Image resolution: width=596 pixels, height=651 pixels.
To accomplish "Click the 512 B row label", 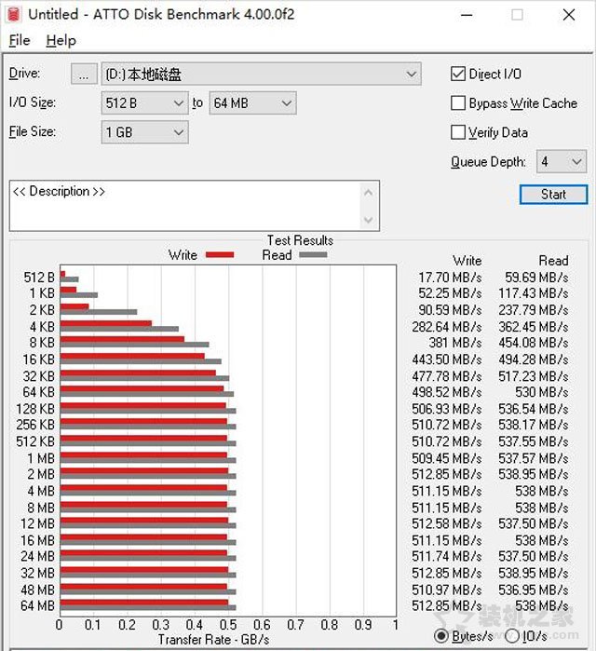I will coord(39,278).
